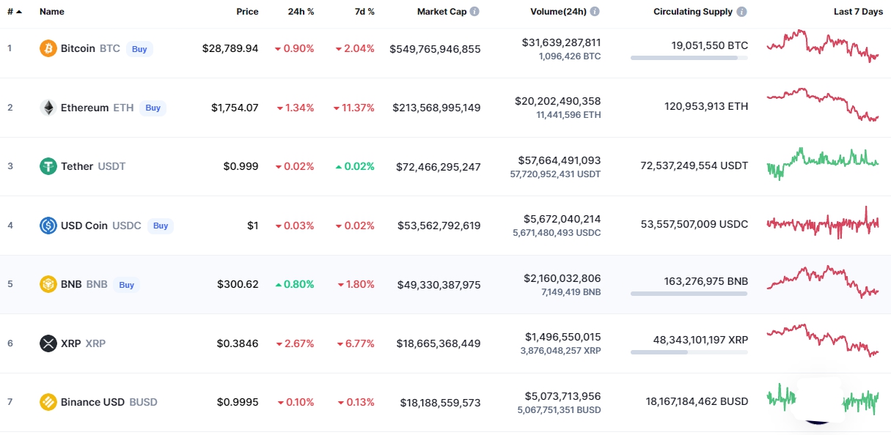
Task: Sort by Market Cap column header
Action: click(442, 12)
